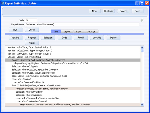Select the 'Lookup vrCategory' line

click(x=73, y=63)
